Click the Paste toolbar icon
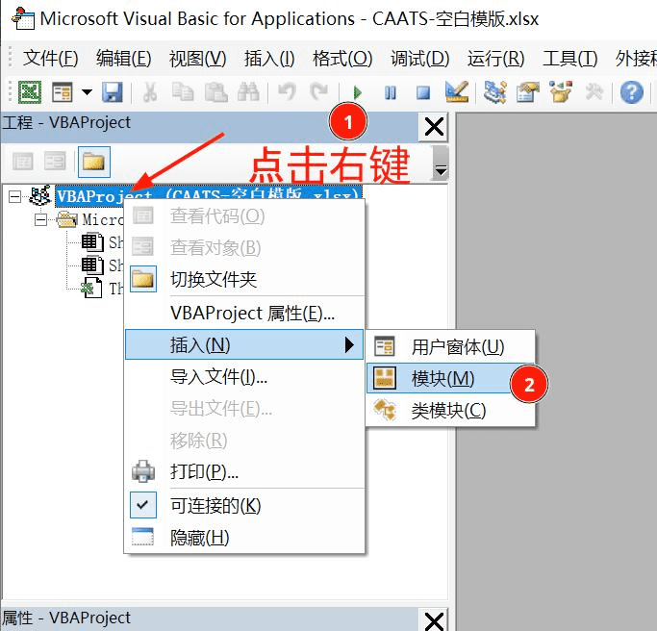Image resolution: width=657 pixels, height=631 pixels. [215, 91]
